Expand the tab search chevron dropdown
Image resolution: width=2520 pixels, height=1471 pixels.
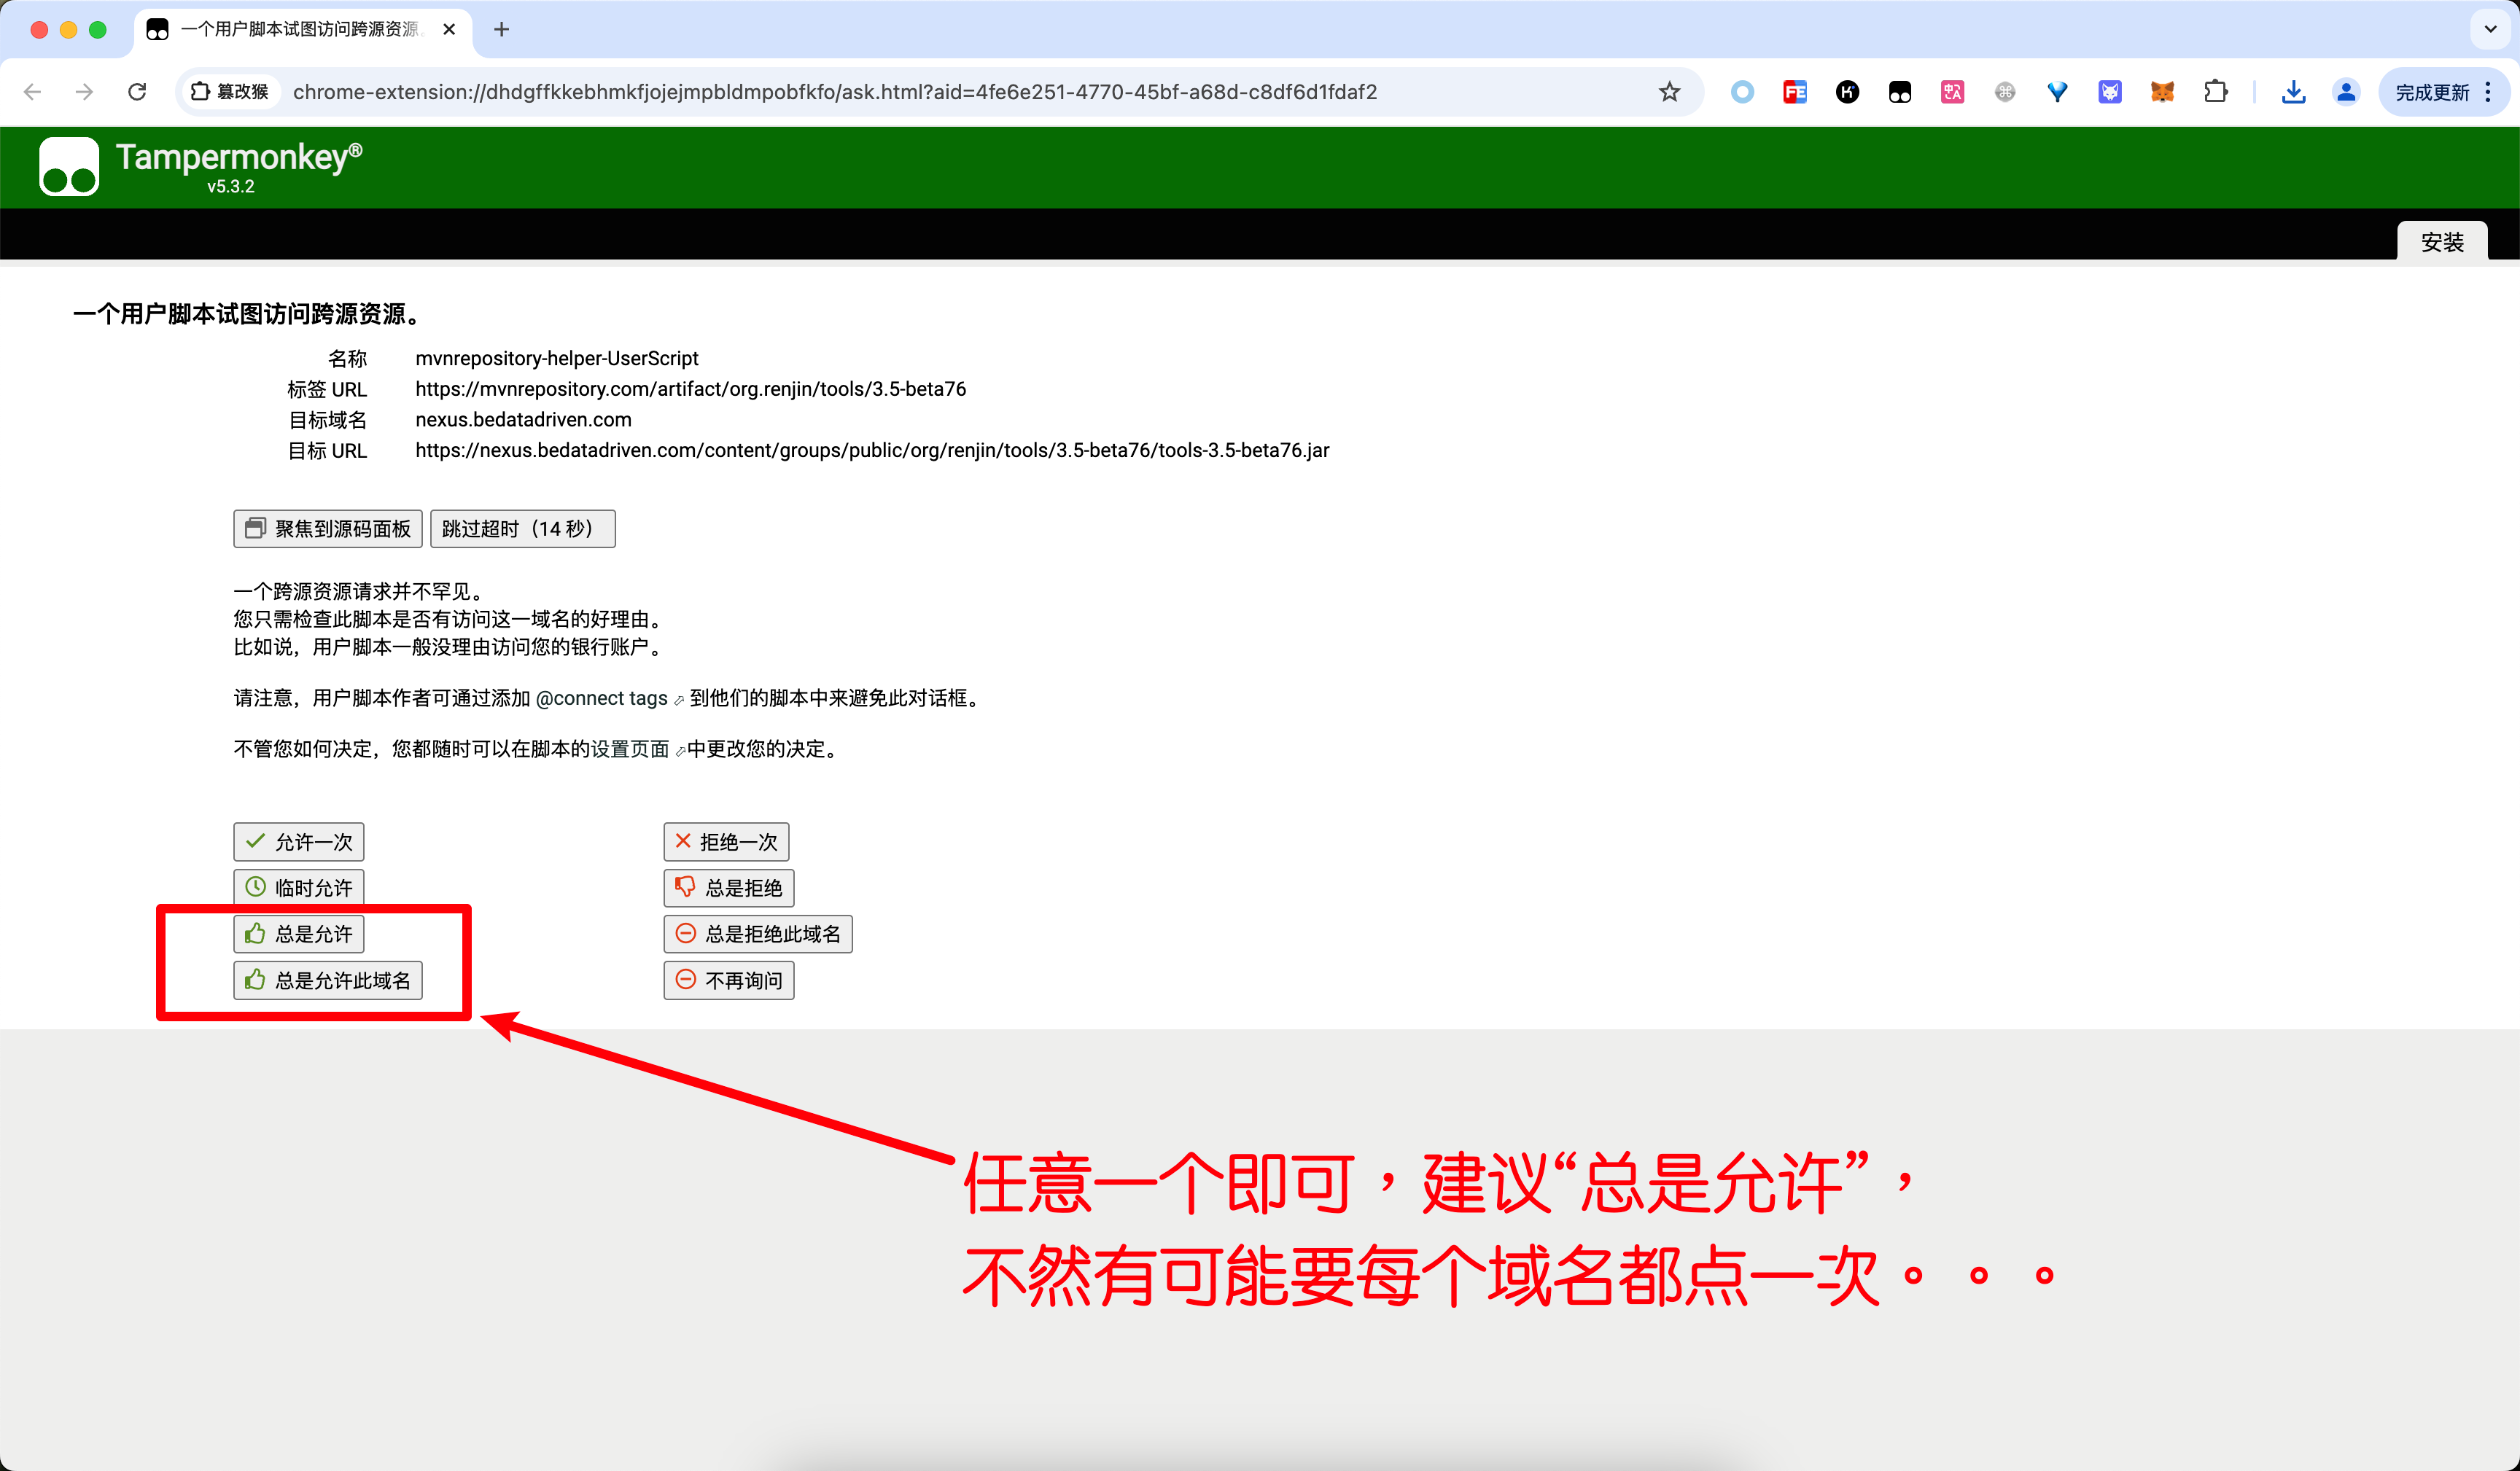(2490, 29)
